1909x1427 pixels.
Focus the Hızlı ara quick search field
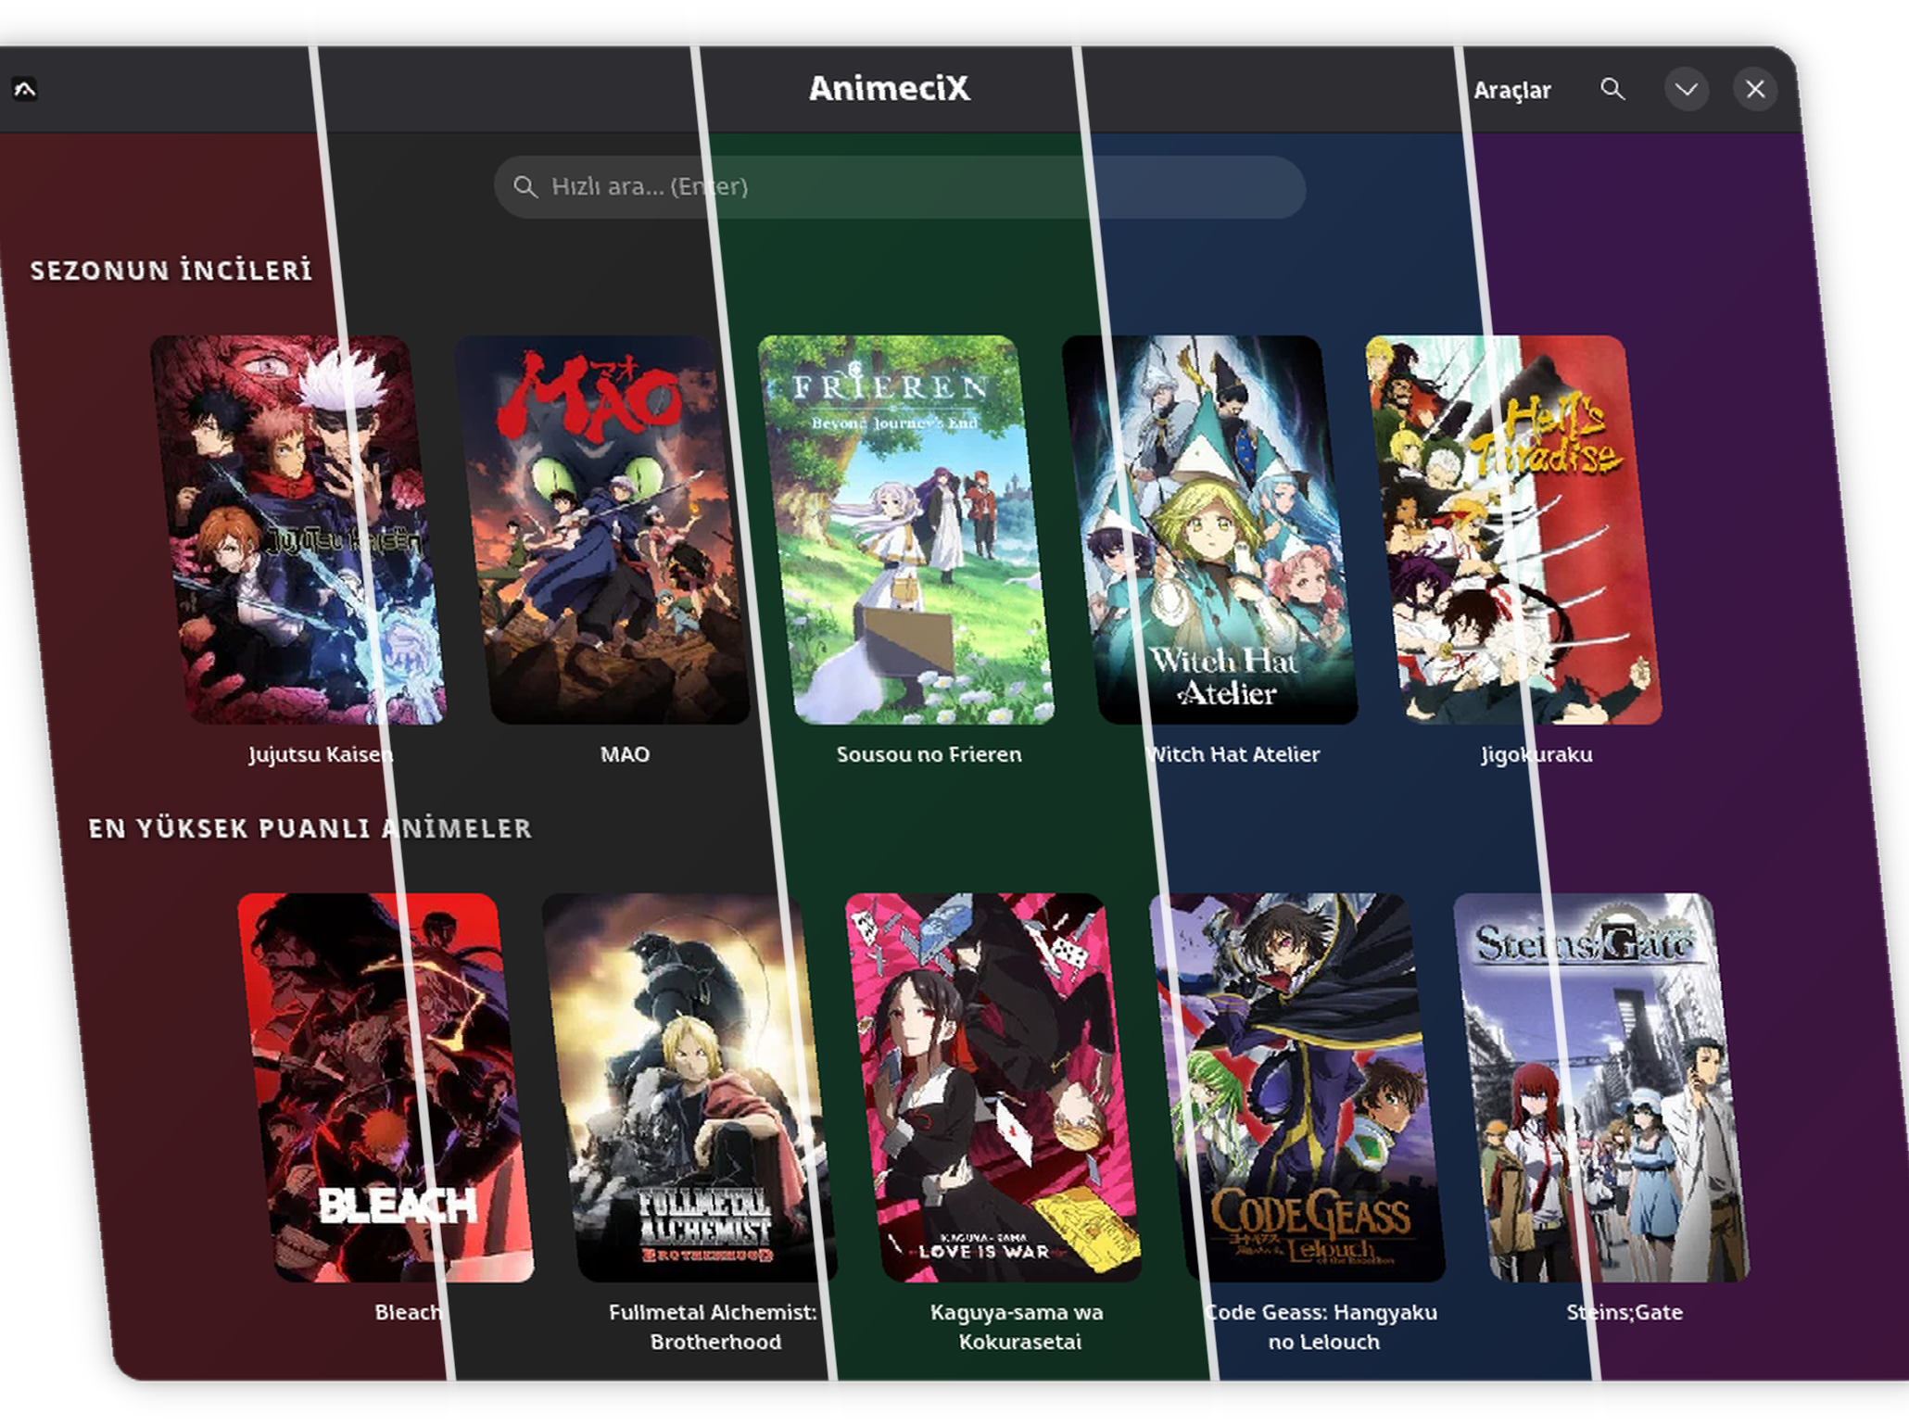click(x=900, y=186)
